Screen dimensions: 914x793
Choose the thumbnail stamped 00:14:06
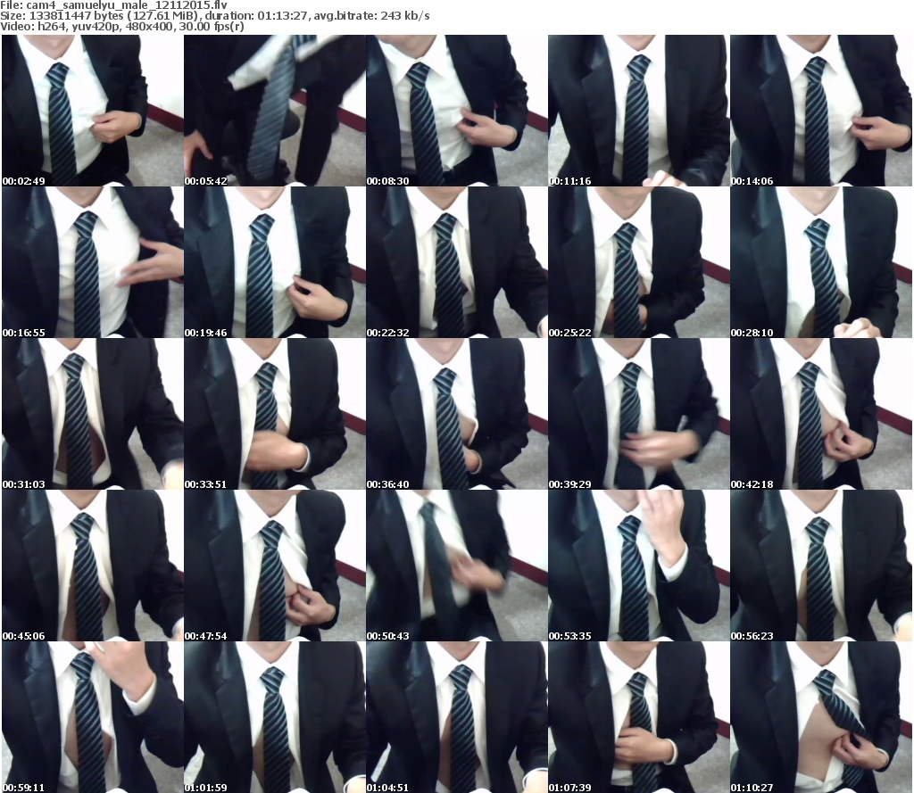(821, 111)
